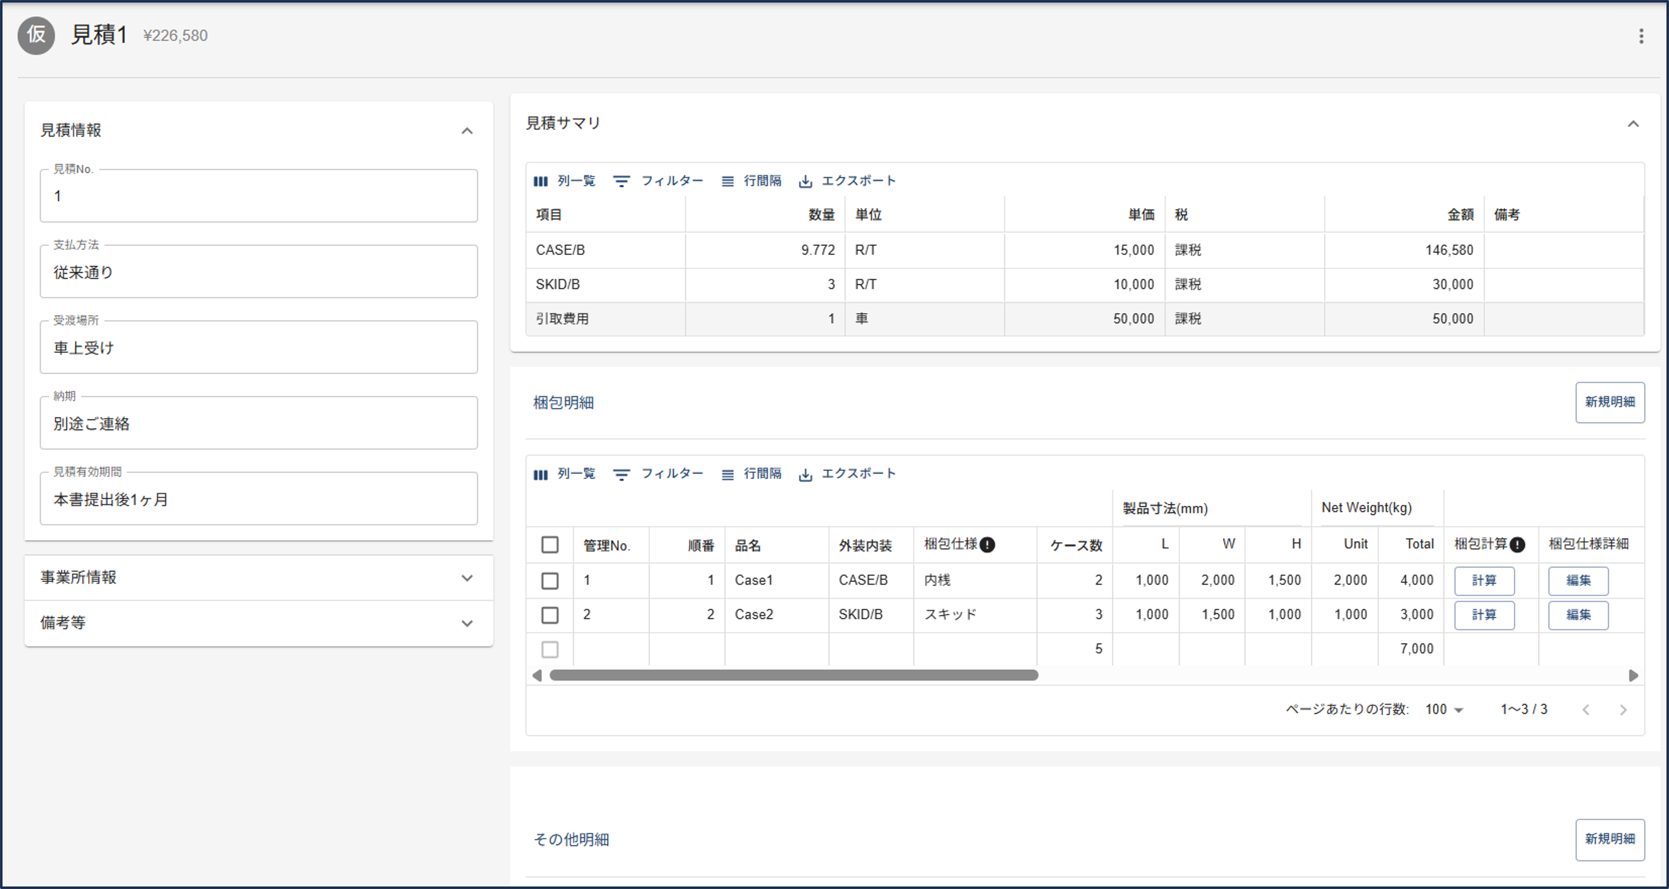This screenshot has width=1669, height=889.
Task: Check the Case2 row checkbox
Action: point(549,615)
